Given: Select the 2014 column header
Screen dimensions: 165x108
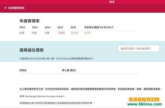Looking at the screenshot, I should 47,27.
